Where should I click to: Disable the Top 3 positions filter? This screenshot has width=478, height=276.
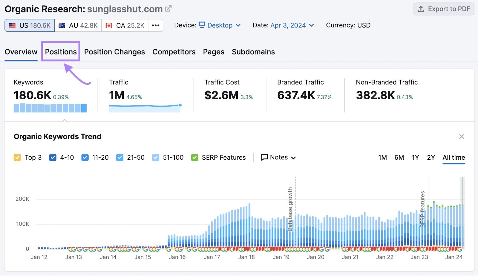(x=17, y=157)
